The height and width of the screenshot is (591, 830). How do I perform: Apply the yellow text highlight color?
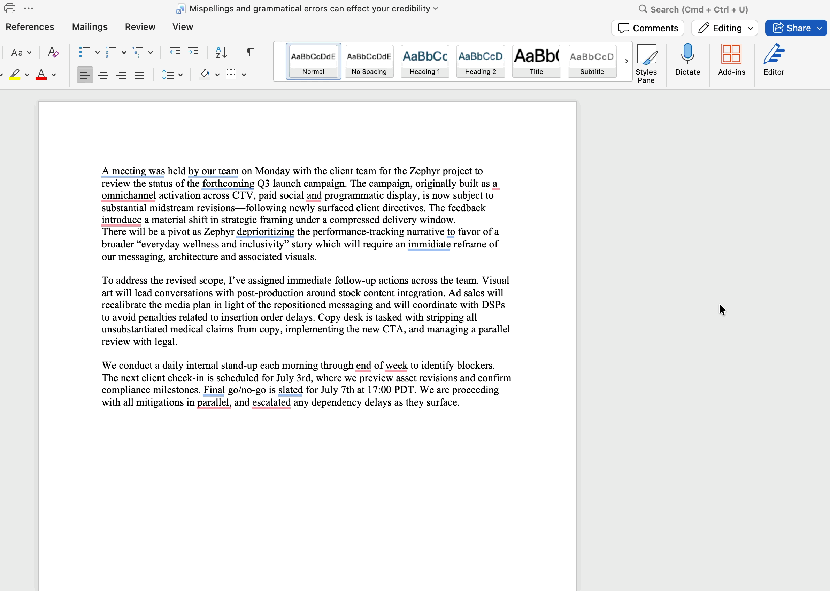pos(15,75)
